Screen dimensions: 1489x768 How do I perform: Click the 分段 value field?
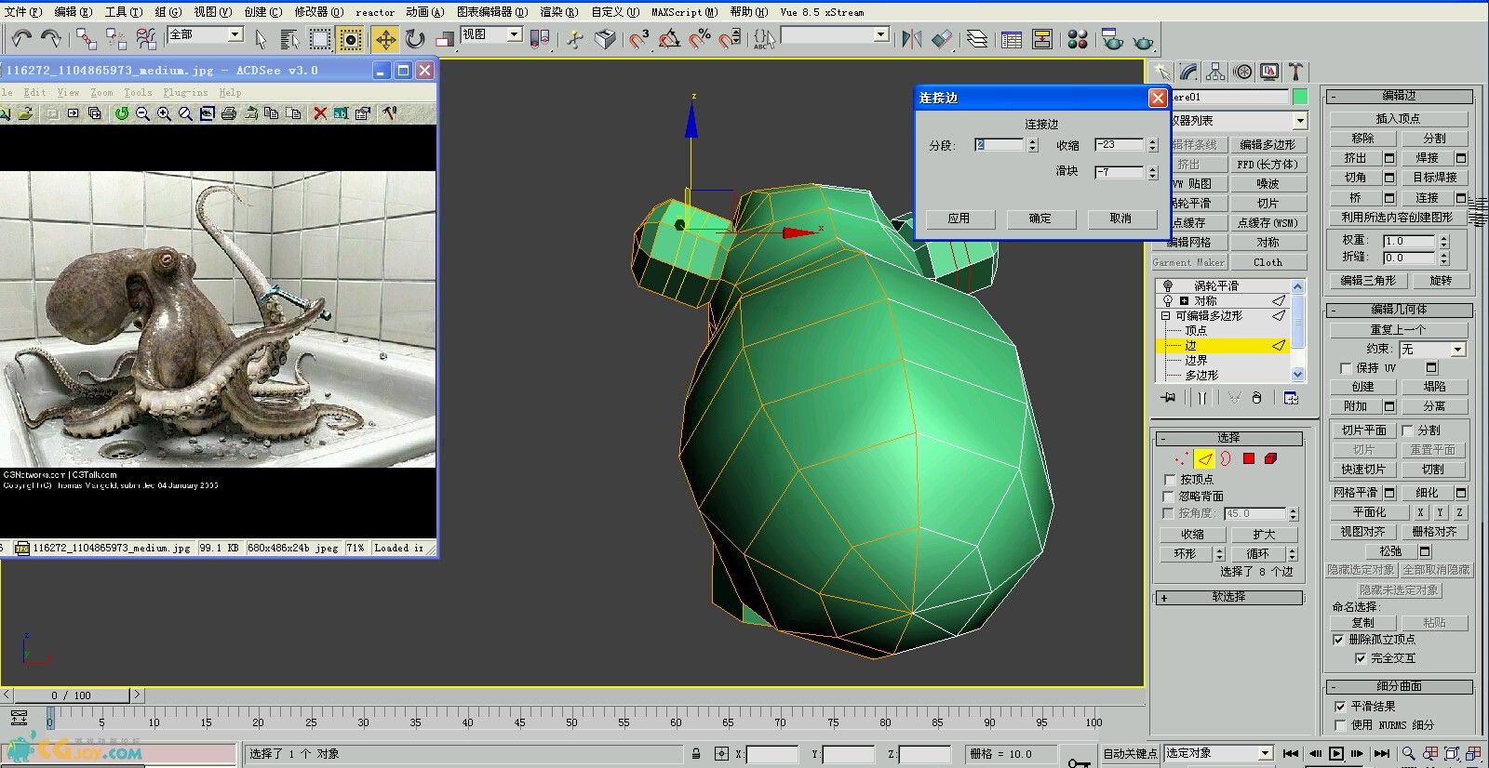(999, 145)
